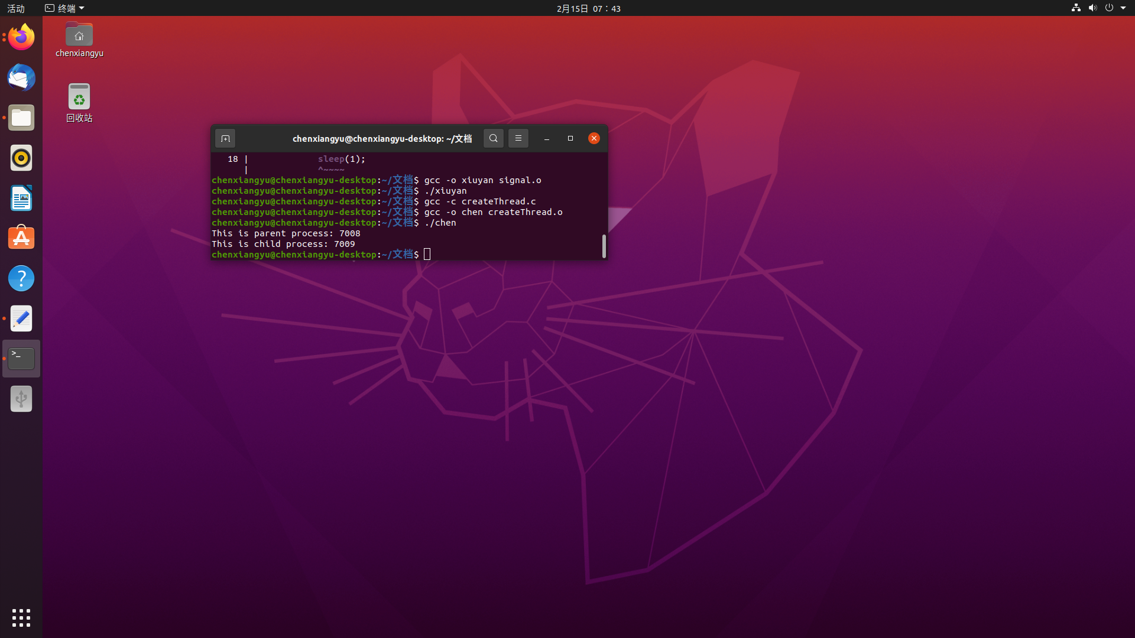Image resolution: width=1135 pixels, height=638 pixels.
Task: Click the terminal window title text
Action: tap(382, 138)
